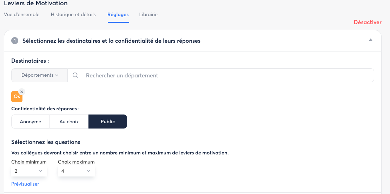The image size is (390, 194).
Task: Go to the Librairie tab
Action: 148,15
